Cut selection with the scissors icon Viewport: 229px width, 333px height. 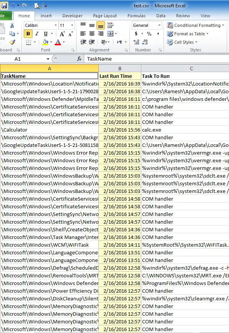12,25
